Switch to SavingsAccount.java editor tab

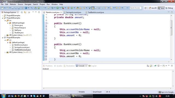(x=72, y=12)
